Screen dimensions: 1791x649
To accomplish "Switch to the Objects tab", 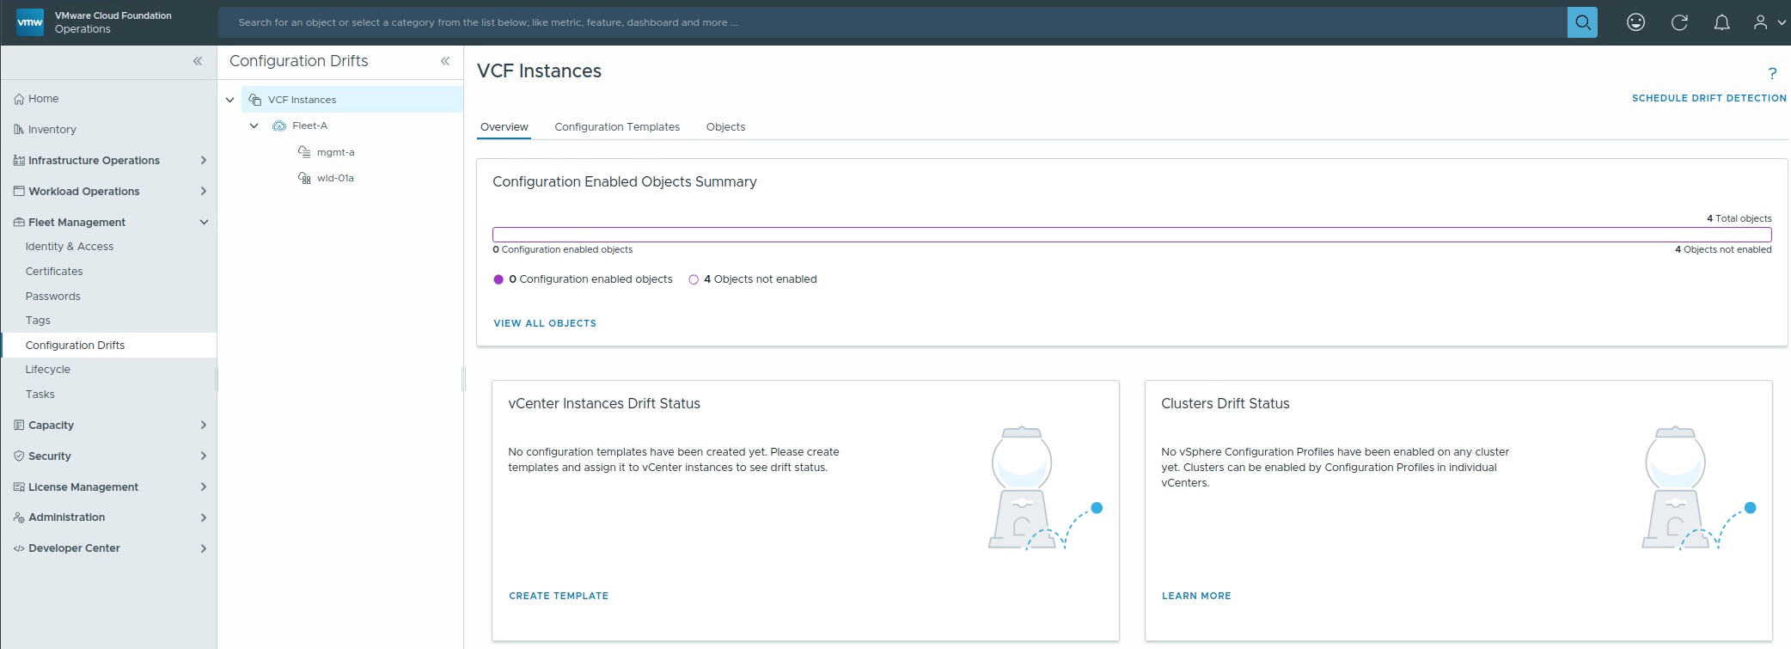I will [725, 127].
